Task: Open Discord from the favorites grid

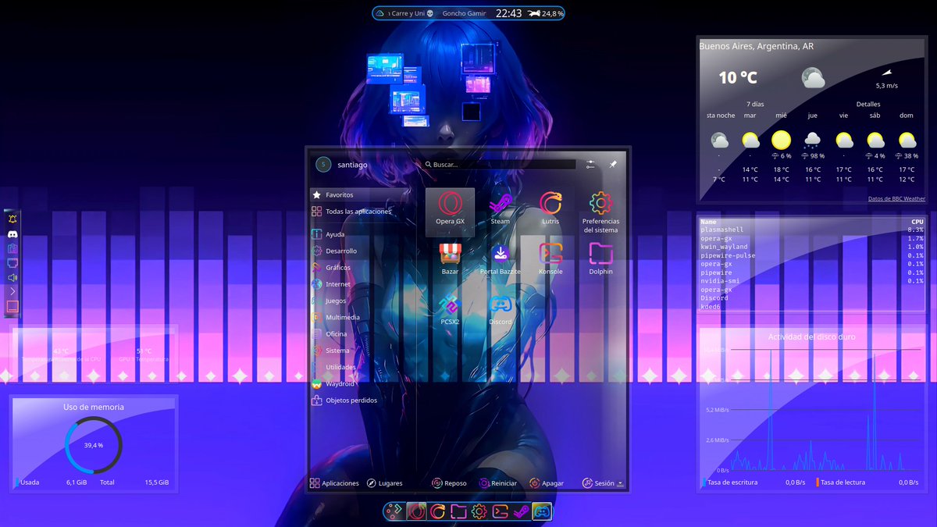Action: (x=501, y=310)
